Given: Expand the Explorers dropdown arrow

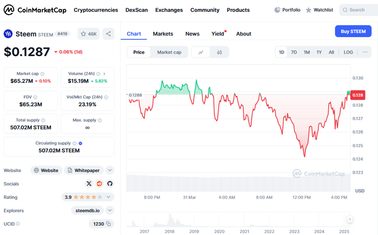Looking at the screenshot, I should tap(110, 210).
